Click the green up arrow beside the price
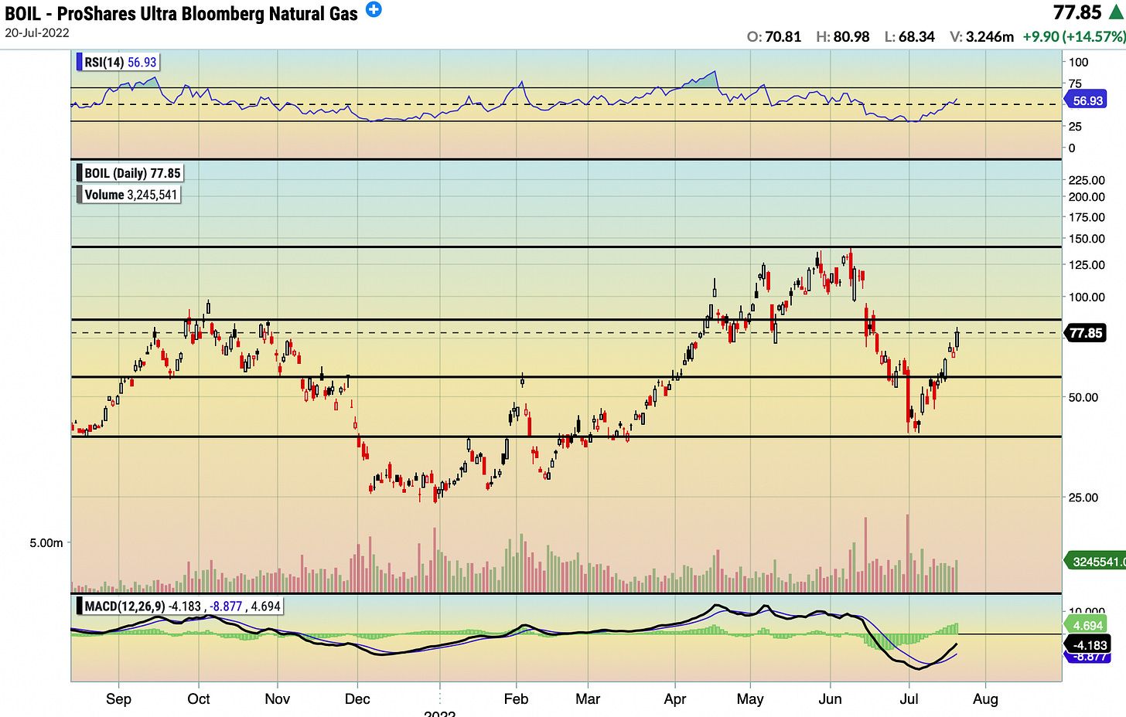The image size is (1126, 717). tap(1117, 12)
